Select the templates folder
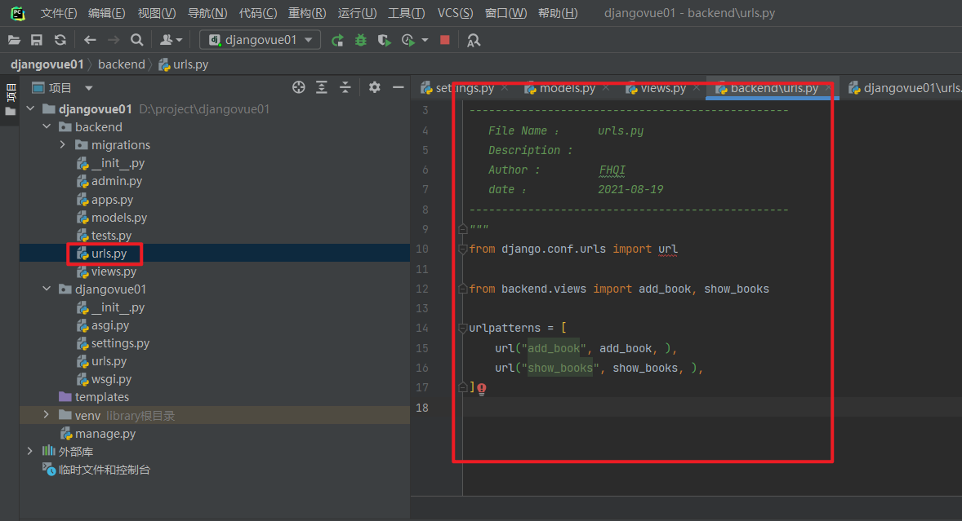This screenshot has width=962, height=521. (94, 397)
